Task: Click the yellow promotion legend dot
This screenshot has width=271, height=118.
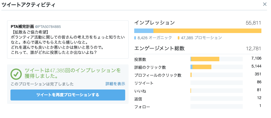Action: pyautogui.click(x=179, y=38)
